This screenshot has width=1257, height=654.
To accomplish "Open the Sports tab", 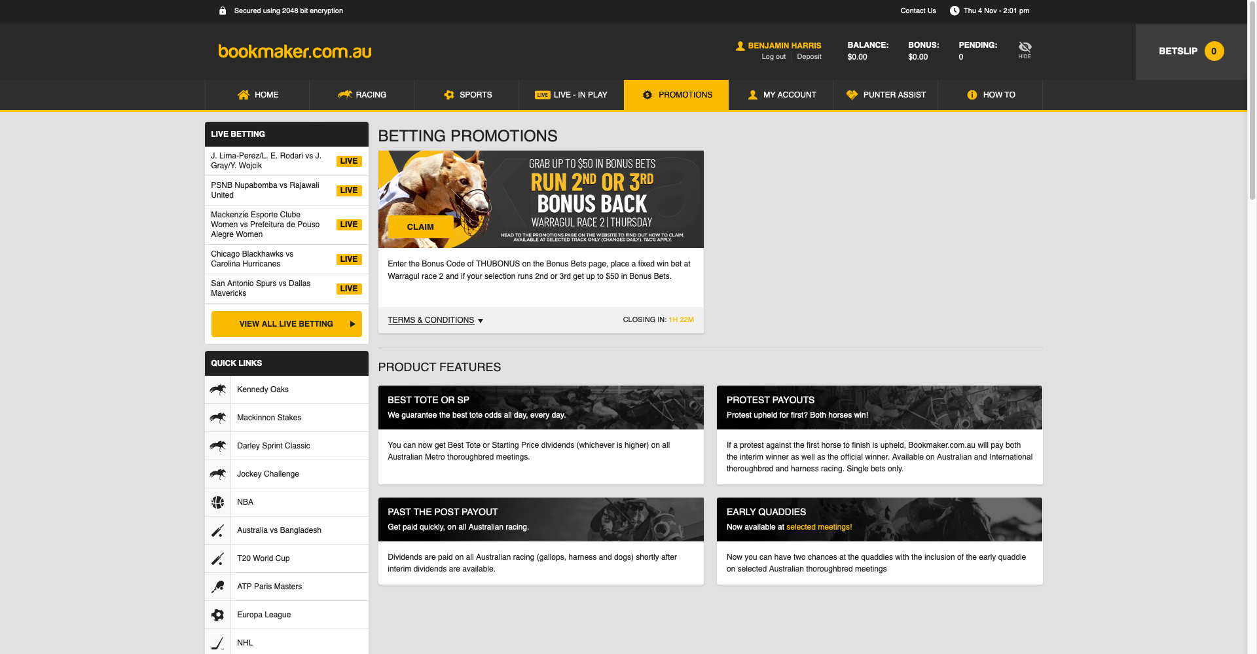I will point(467,95).
